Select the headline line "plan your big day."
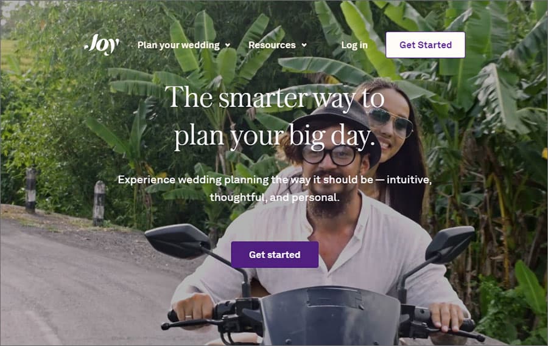Screen dimensions: 548x346 tap(275, 136)
